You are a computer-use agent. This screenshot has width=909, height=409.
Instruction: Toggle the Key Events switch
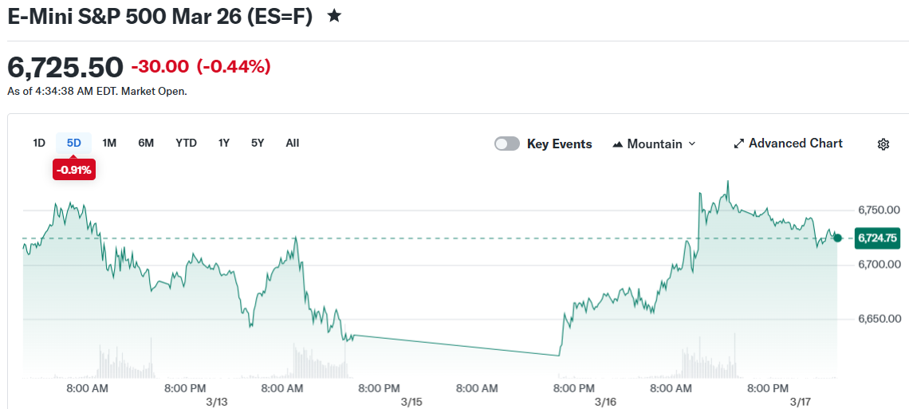(x=507, y=144)
